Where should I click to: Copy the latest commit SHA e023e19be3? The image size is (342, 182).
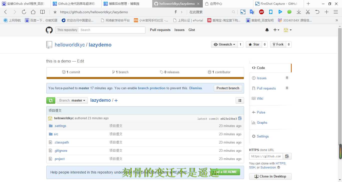click(x=240, y=118)
